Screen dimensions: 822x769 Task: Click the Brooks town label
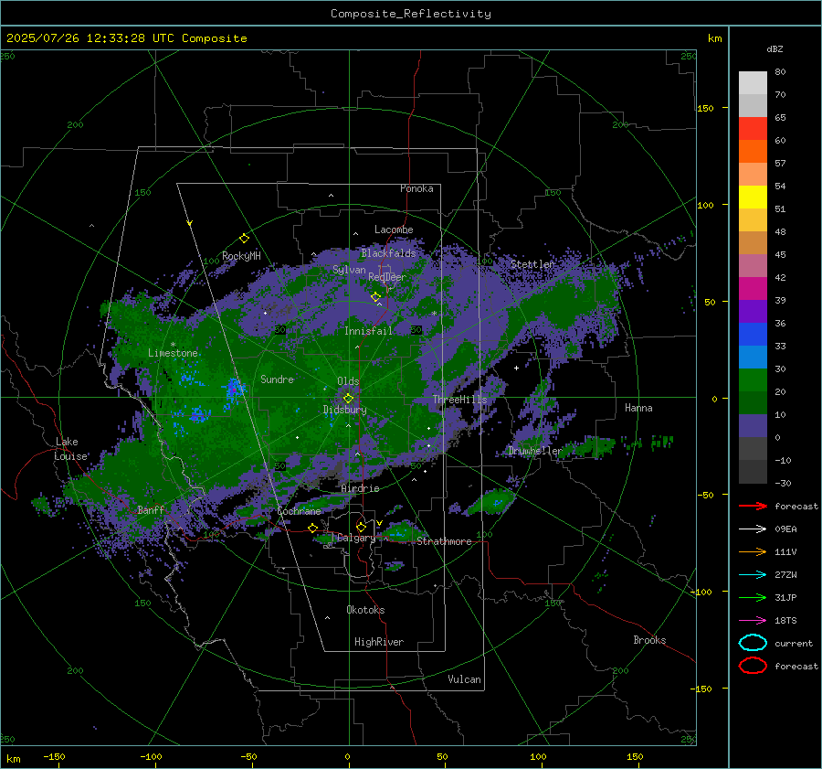[649, 640]
